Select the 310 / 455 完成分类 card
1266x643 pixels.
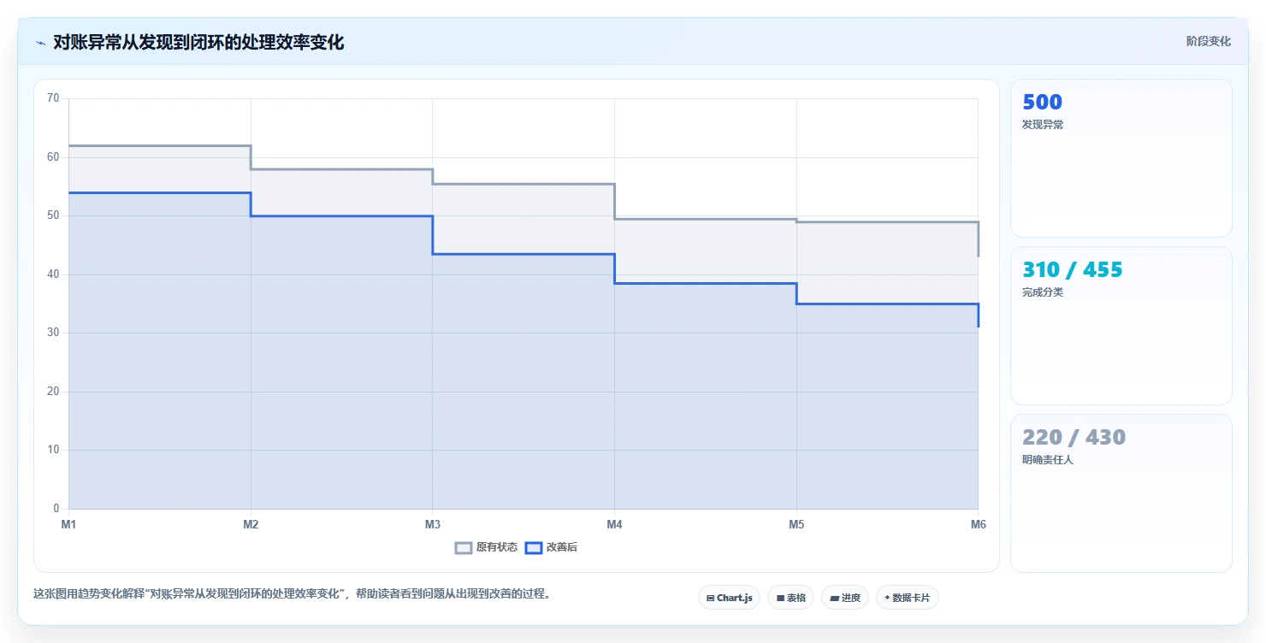pyautogui.click(x=1121, y=326)
